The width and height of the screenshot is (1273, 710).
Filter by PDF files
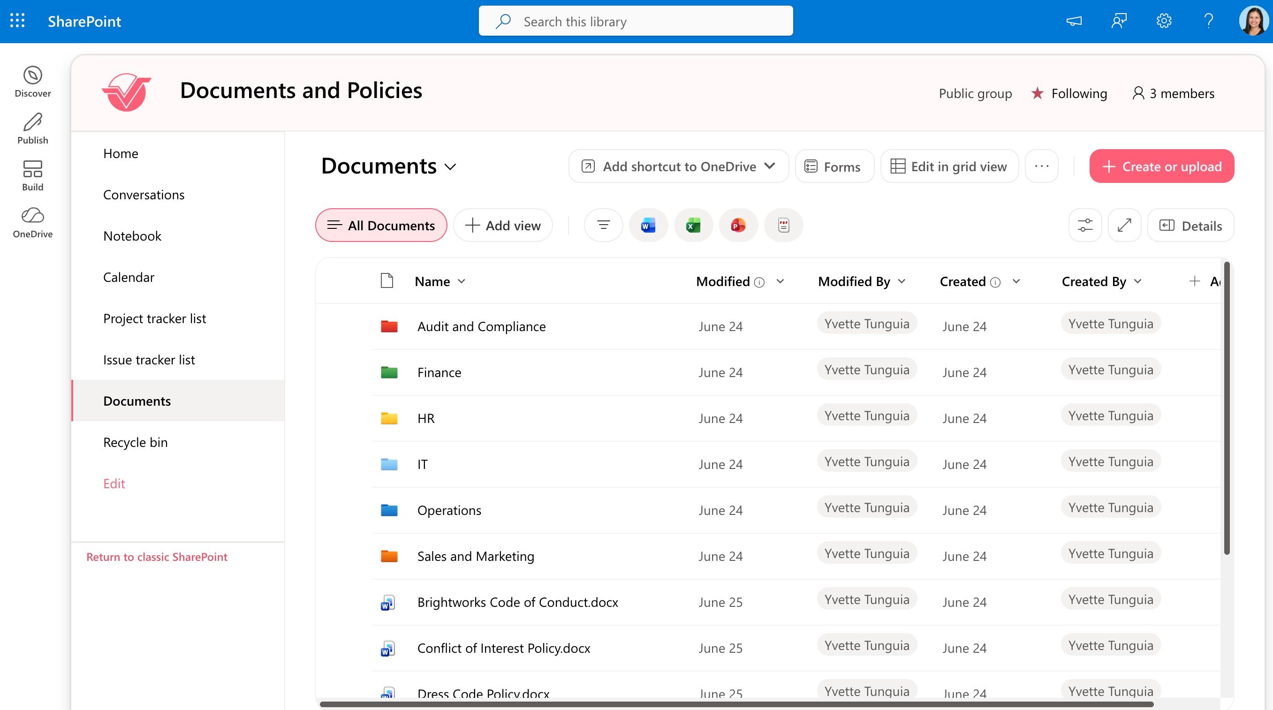coord(783,225)
